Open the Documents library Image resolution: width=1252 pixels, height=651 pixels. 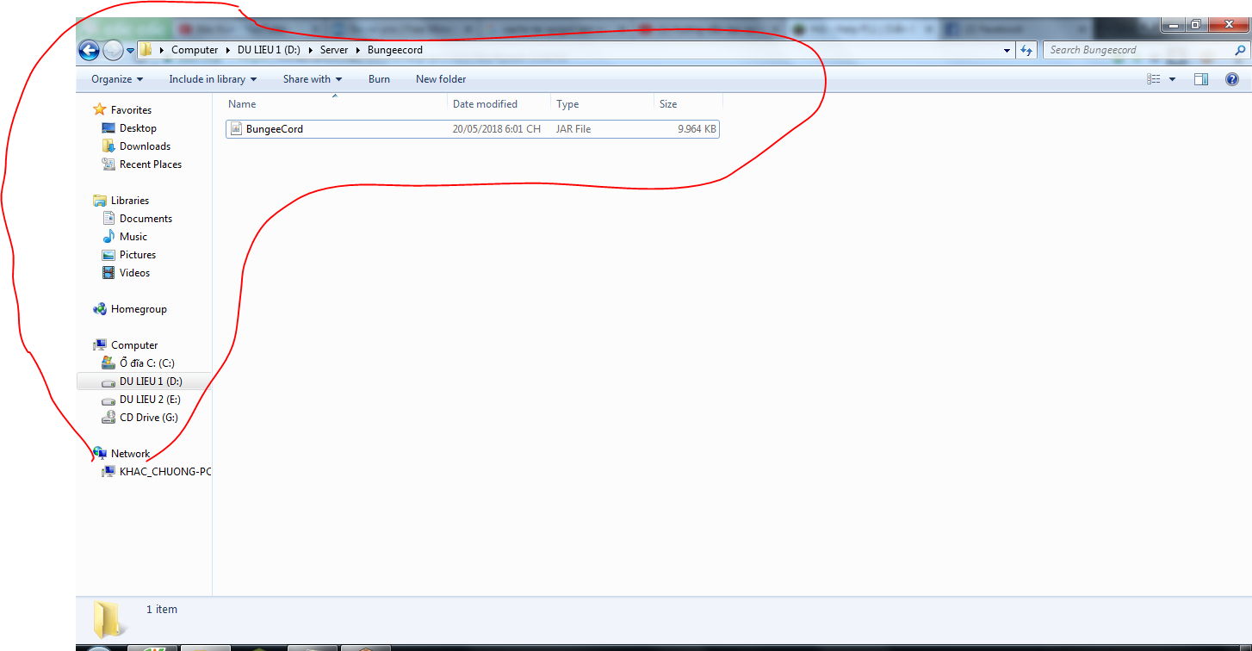(146, 219)
